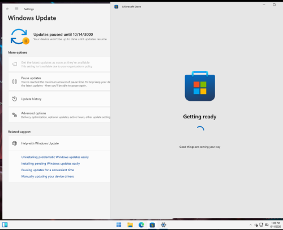Open Installing pending Windows updates easily link
This screenshot has width=283, height=230.
tap(50, 164)
